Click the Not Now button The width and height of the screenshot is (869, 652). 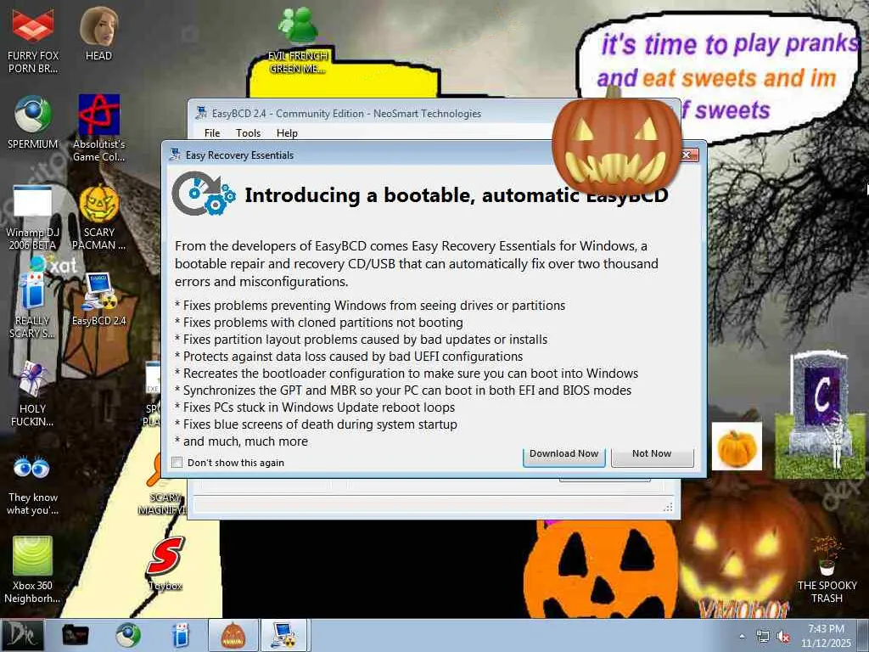(x=652, y=455)
